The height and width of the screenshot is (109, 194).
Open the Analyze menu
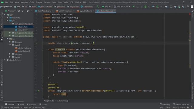(x=39, y=2)
